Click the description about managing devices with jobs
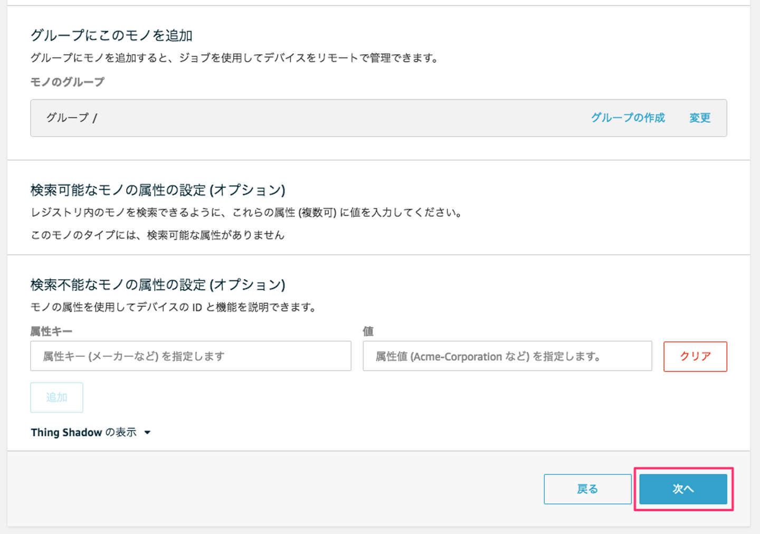This screenshot has width=760, height=534. click(235, 58)
